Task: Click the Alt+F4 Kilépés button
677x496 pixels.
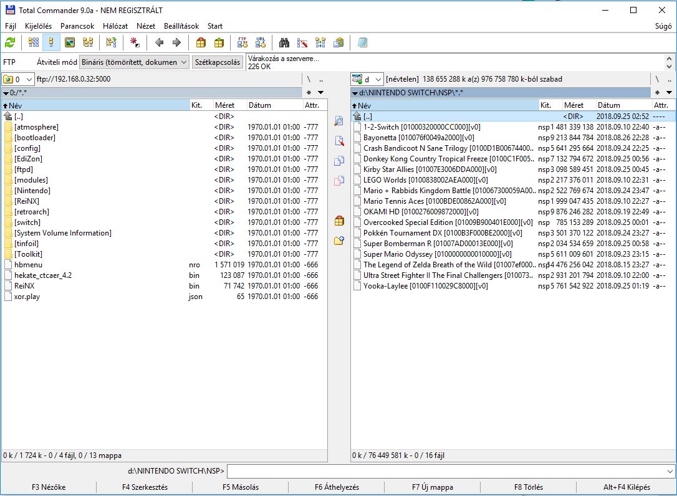Action: [x=627, y=487]
